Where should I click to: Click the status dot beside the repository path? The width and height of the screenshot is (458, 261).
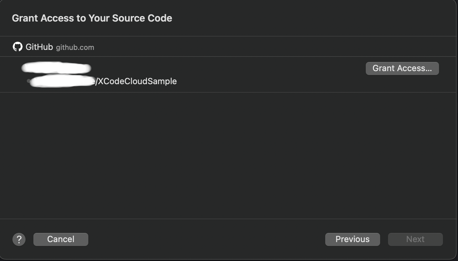[29, 81]
